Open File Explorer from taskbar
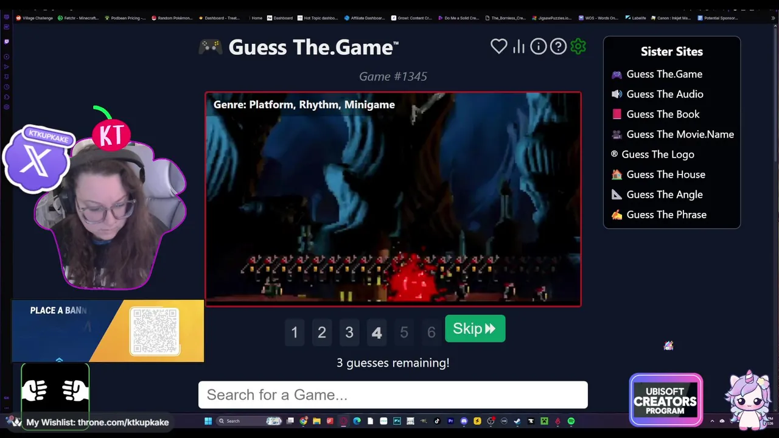This screenshot has height=438, width=779. [x=316, y=421]
